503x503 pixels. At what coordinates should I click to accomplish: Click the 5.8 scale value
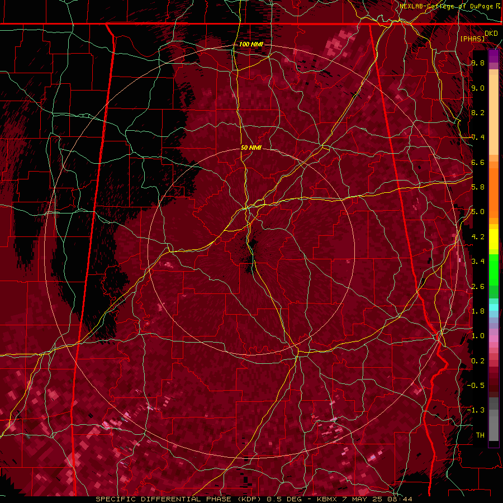coord(478,187)
